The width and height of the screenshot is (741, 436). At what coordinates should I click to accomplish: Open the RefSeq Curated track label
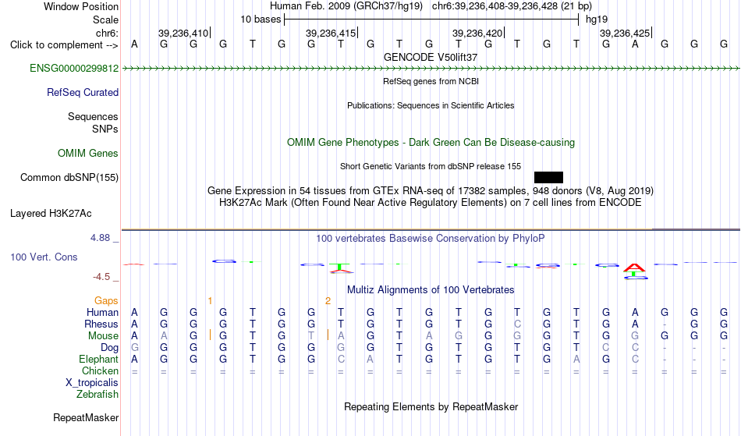pos(83,92)
